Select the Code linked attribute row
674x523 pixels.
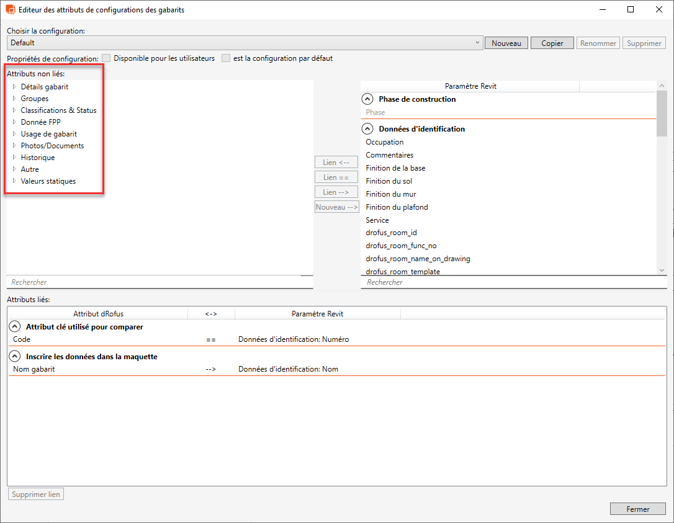click(186, 339)
